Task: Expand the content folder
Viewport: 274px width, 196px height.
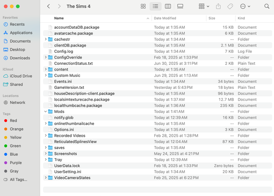Action: pyautogui.click(x=46, y=69)
